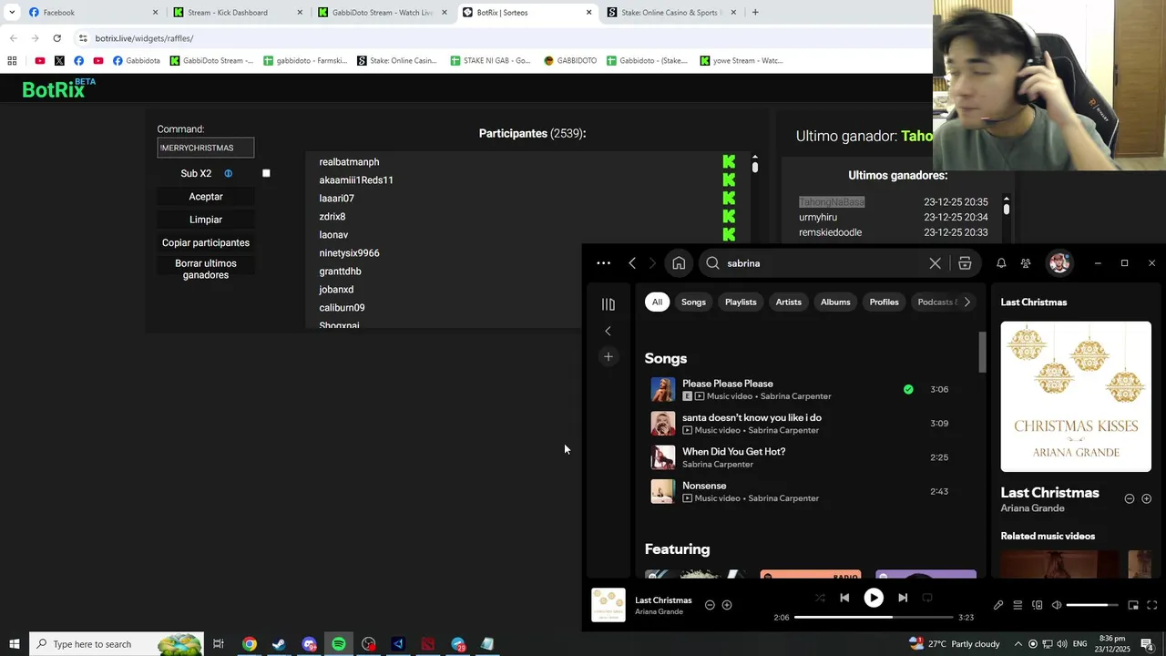Clear the Spotify search field with X
This screenshot has width=1166, height=656.
tap(935, 263)
